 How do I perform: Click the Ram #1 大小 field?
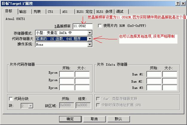click(x=169, y=74)
